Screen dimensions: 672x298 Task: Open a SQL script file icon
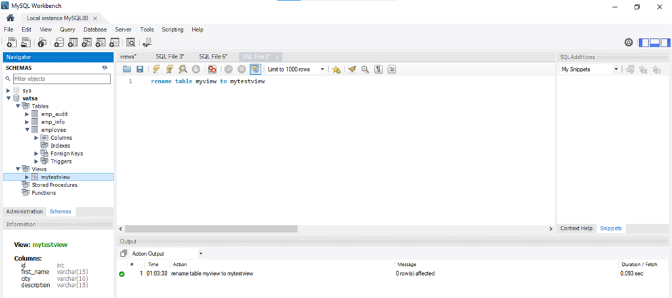pos(26,42)
